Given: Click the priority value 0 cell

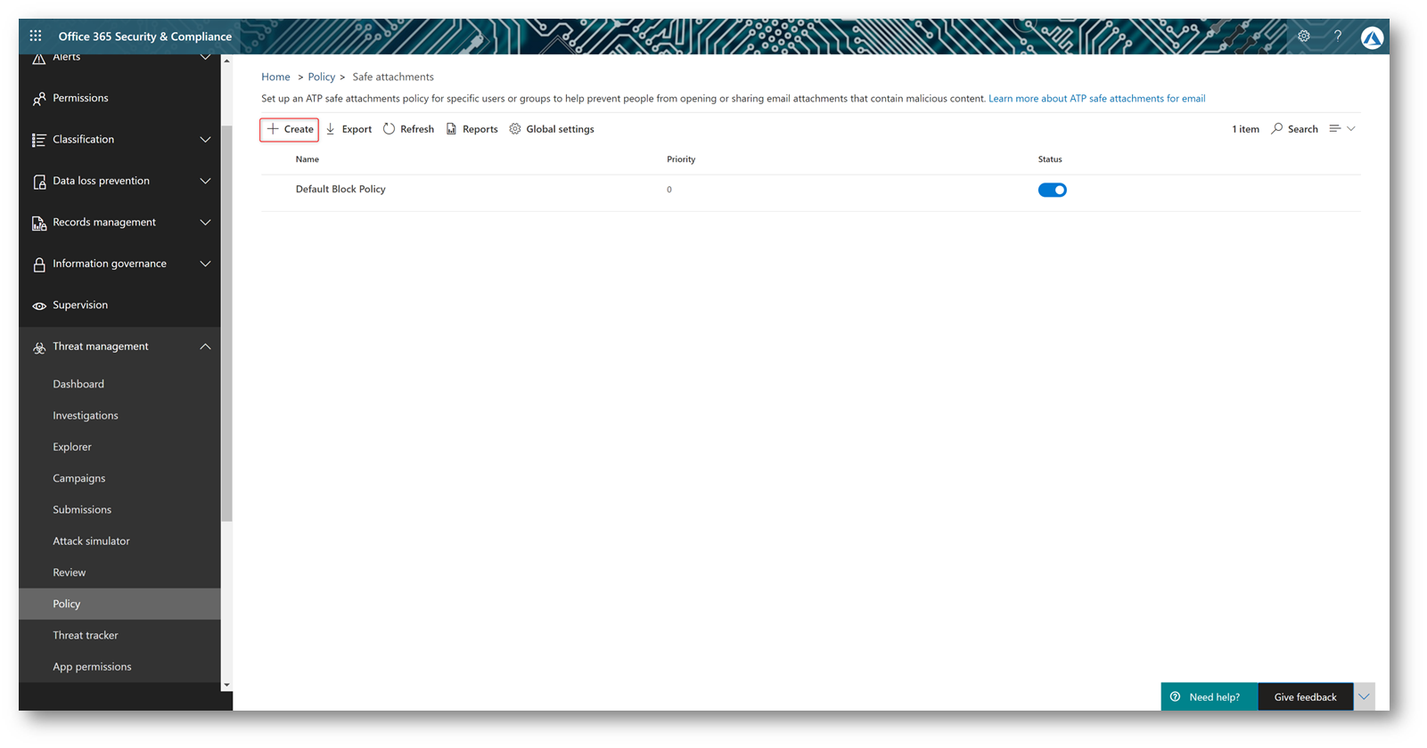Looking at the screenshot, I should click(669, 190).
